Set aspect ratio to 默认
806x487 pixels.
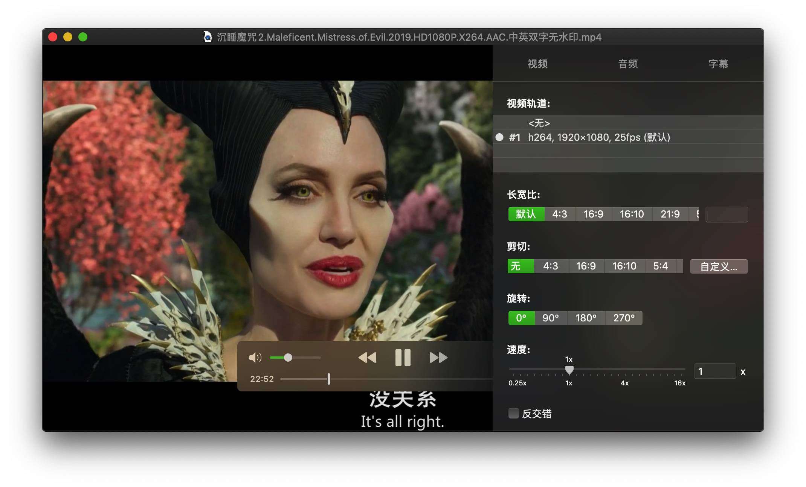[526, 214]
